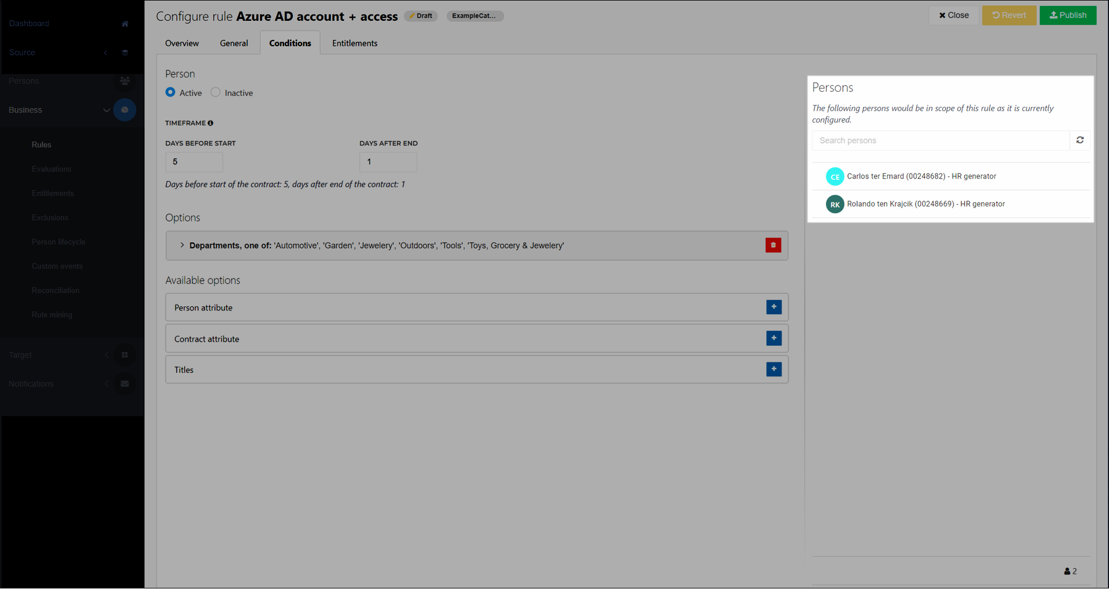Switch to the Entitlements tab
This screenshot has width=1109, height=589.
(355, 43)
